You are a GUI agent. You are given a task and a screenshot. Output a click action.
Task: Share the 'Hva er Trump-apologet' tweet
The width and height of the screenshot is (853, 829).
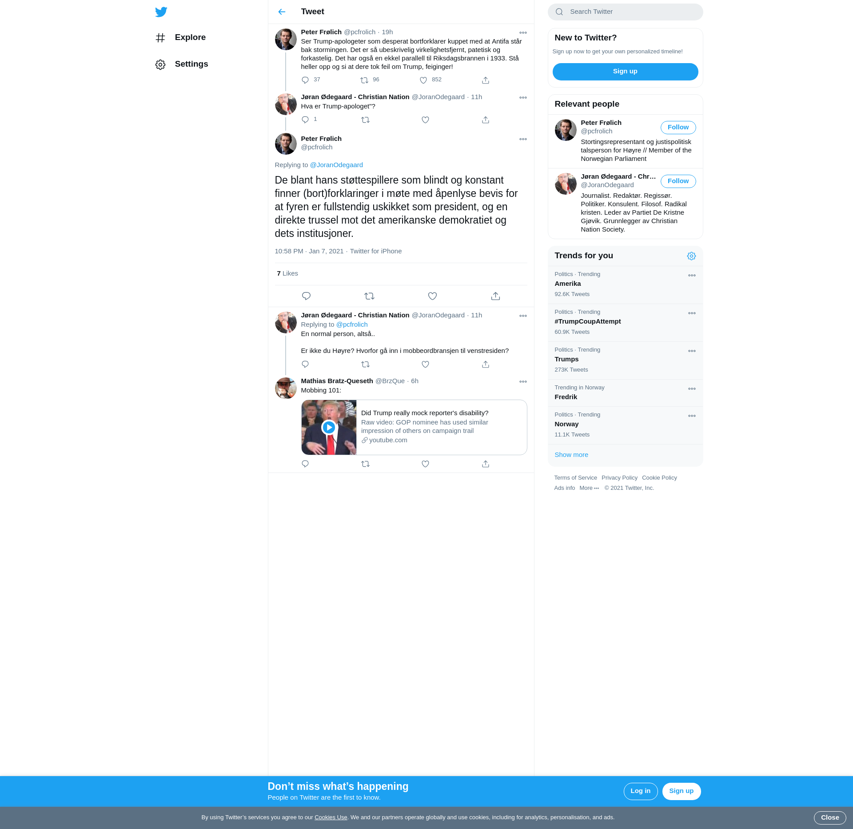tap(486, 120)
